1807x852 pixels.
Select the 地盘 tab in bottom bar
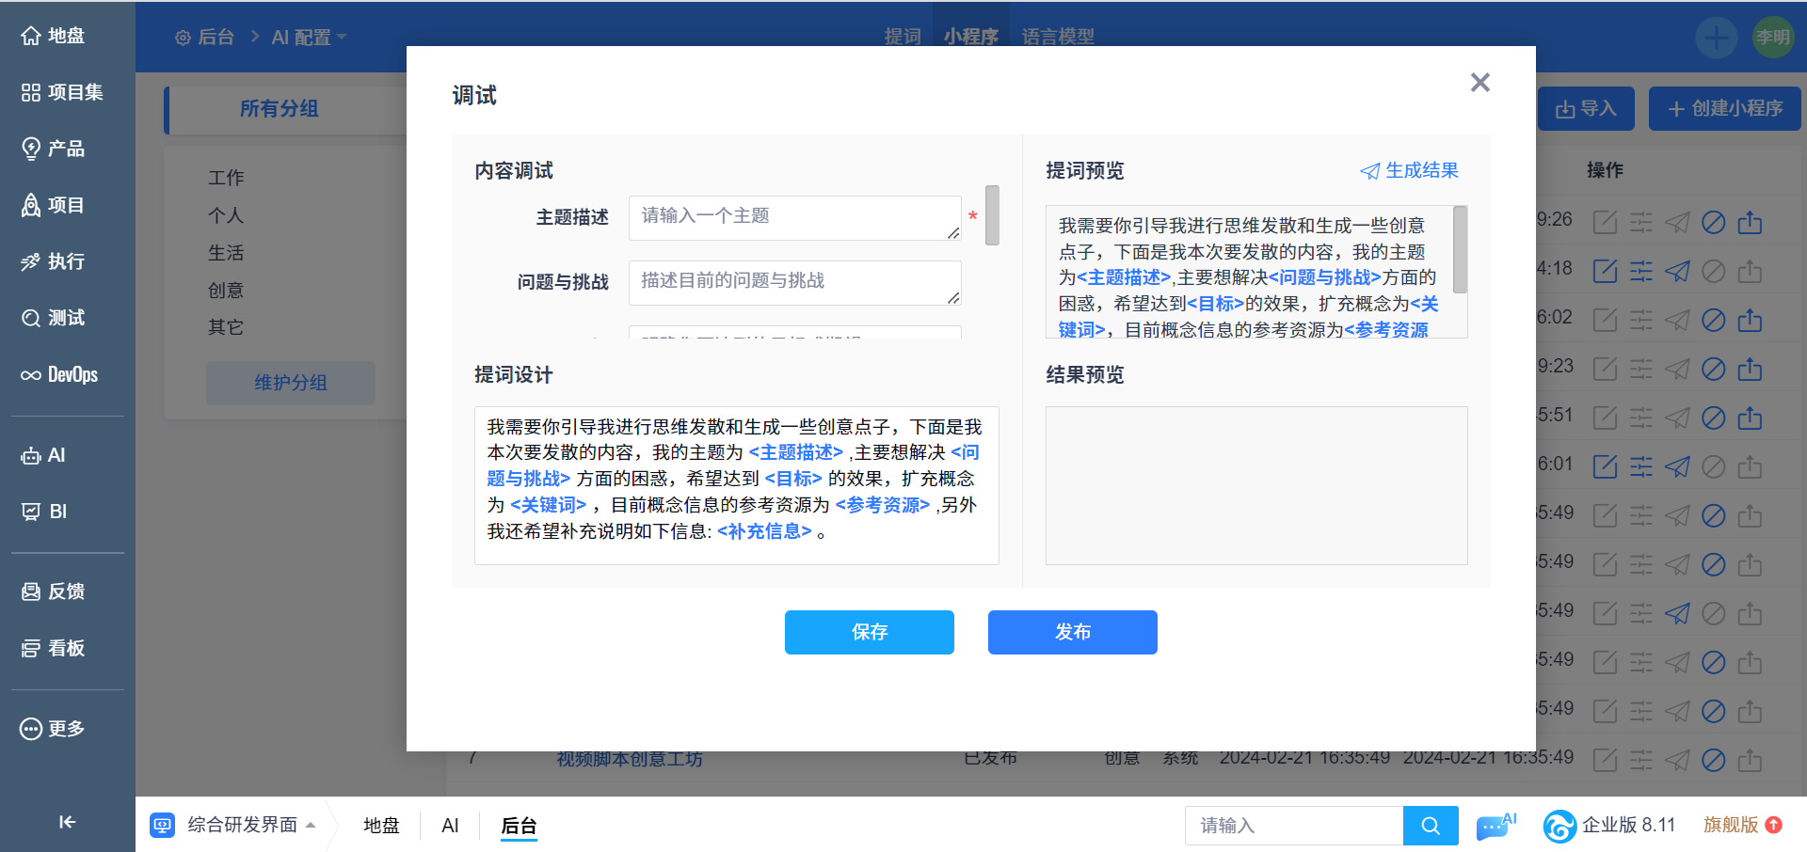381,825
